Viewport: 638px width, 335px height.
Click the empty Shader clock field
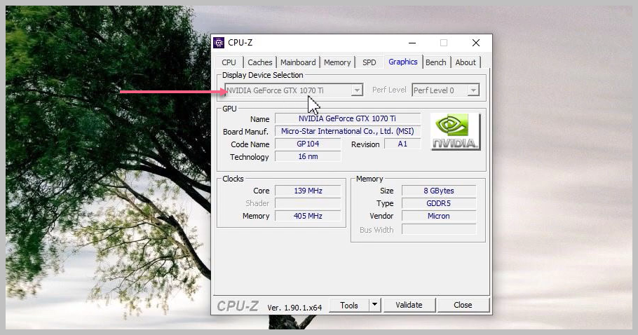pos(308,203)
